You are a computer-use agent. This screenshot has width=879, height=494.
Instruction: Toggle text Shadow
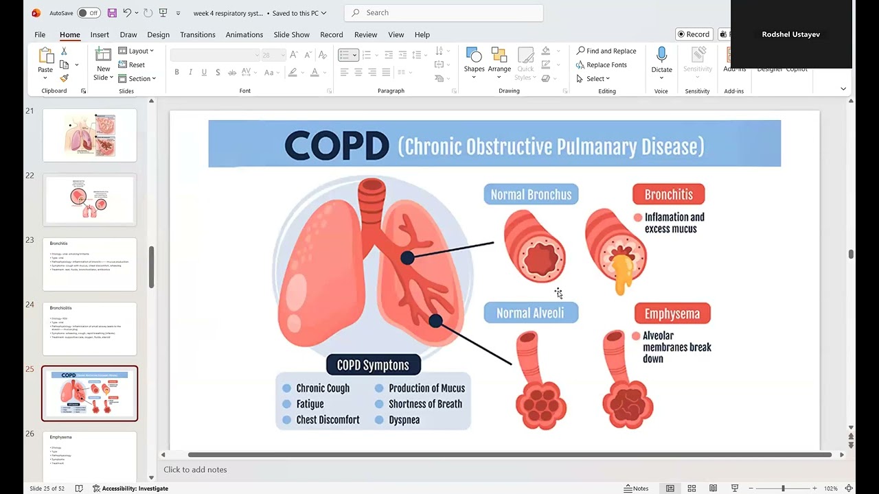[x=218, y=72]
